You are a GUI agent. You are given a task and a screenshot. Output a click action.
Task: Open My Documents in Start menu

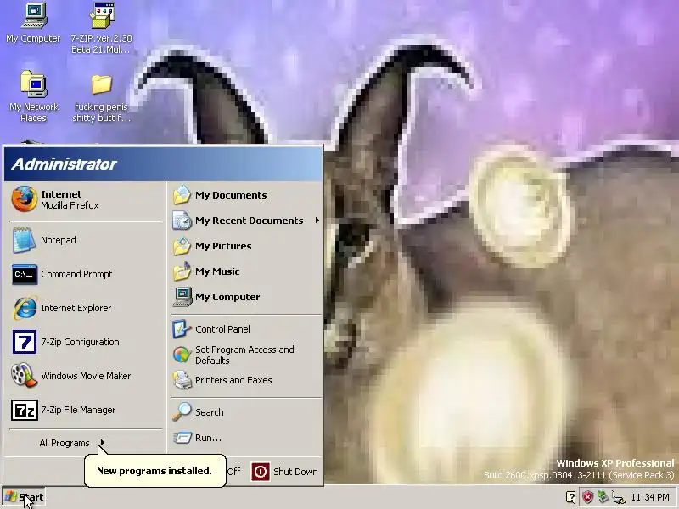coord(246,195)
